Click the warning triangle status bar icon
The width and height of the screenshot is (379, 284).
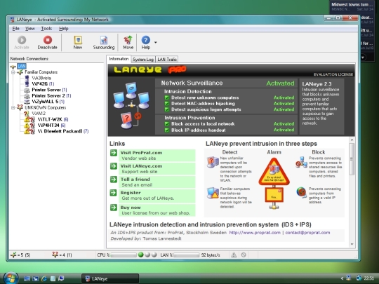[x=234, y=255]
